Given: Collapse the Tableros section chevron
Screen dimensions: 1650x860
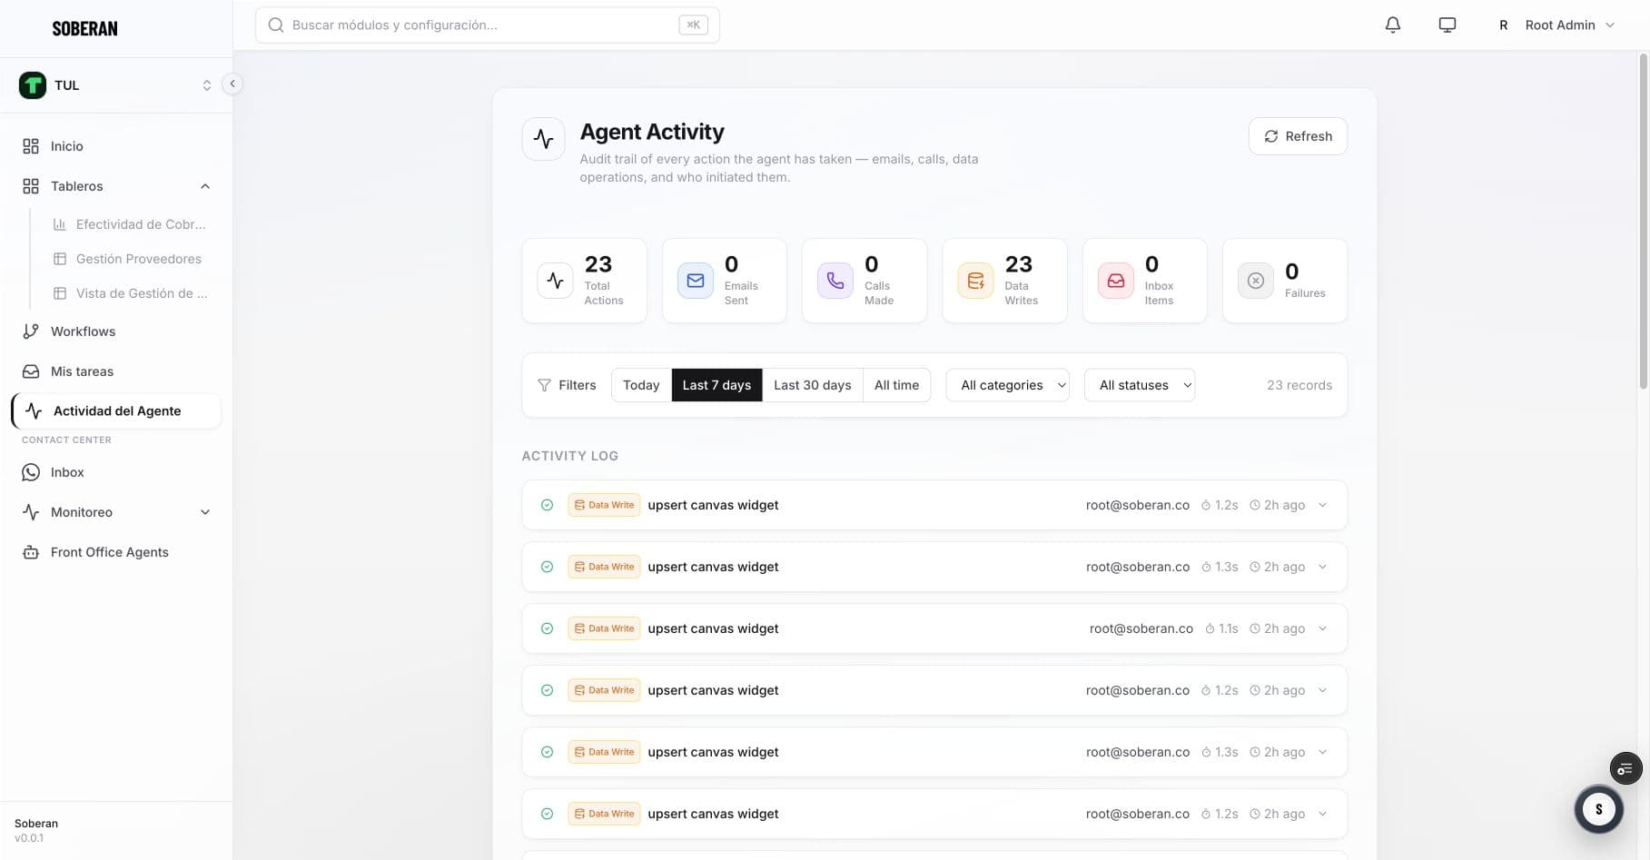Looking at the screenshot, I should 205,186.
